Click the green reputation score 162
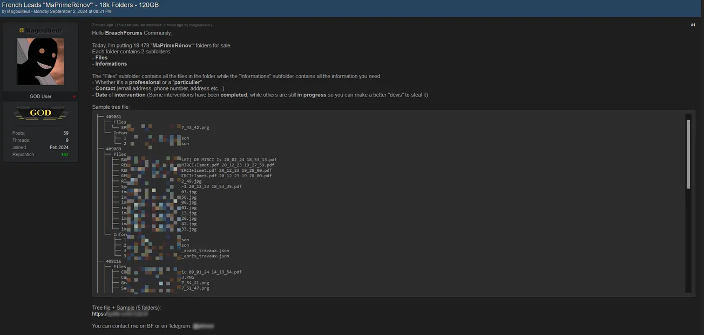Viewport: 704px width, 335px height. pos(65,155)
